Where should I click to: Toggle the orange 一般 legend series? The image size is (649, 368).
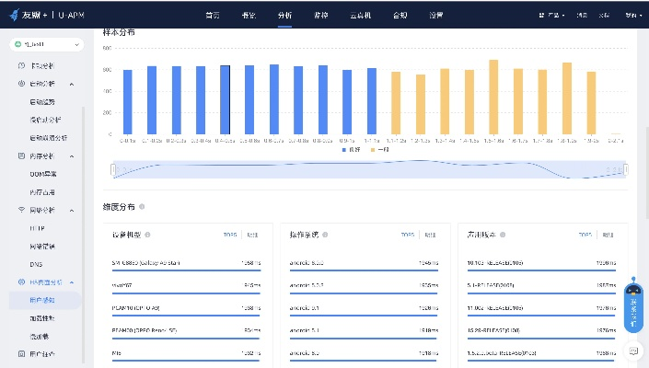(x=378, y=149)
